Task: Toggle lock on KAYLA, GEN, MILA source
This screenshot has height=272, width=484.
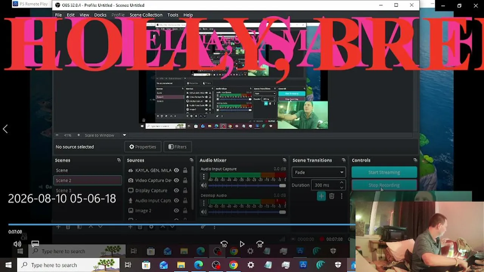Action: point(185,170)
